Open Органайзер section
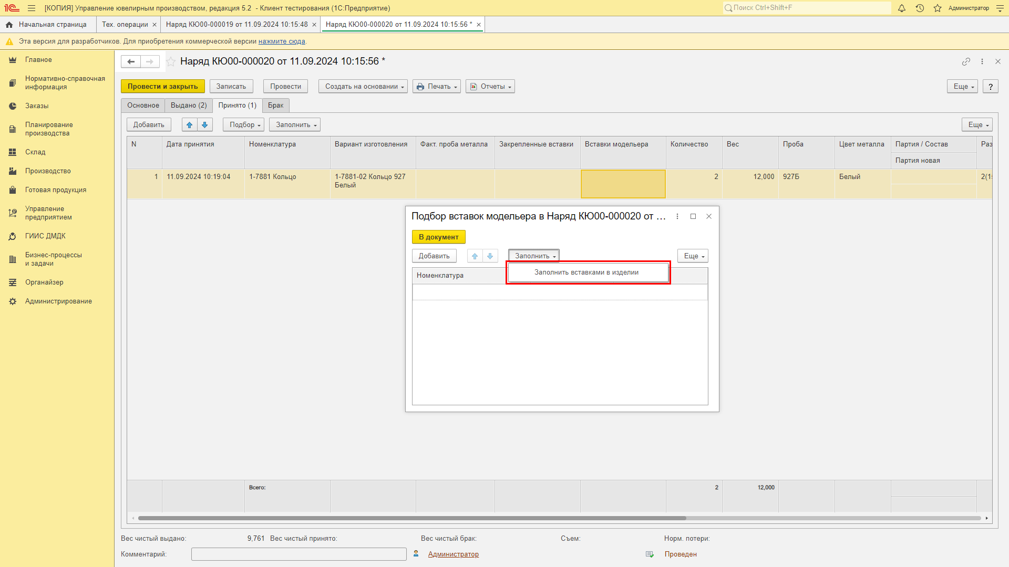This screenshot has height=567, width=1009. (44, 282)
